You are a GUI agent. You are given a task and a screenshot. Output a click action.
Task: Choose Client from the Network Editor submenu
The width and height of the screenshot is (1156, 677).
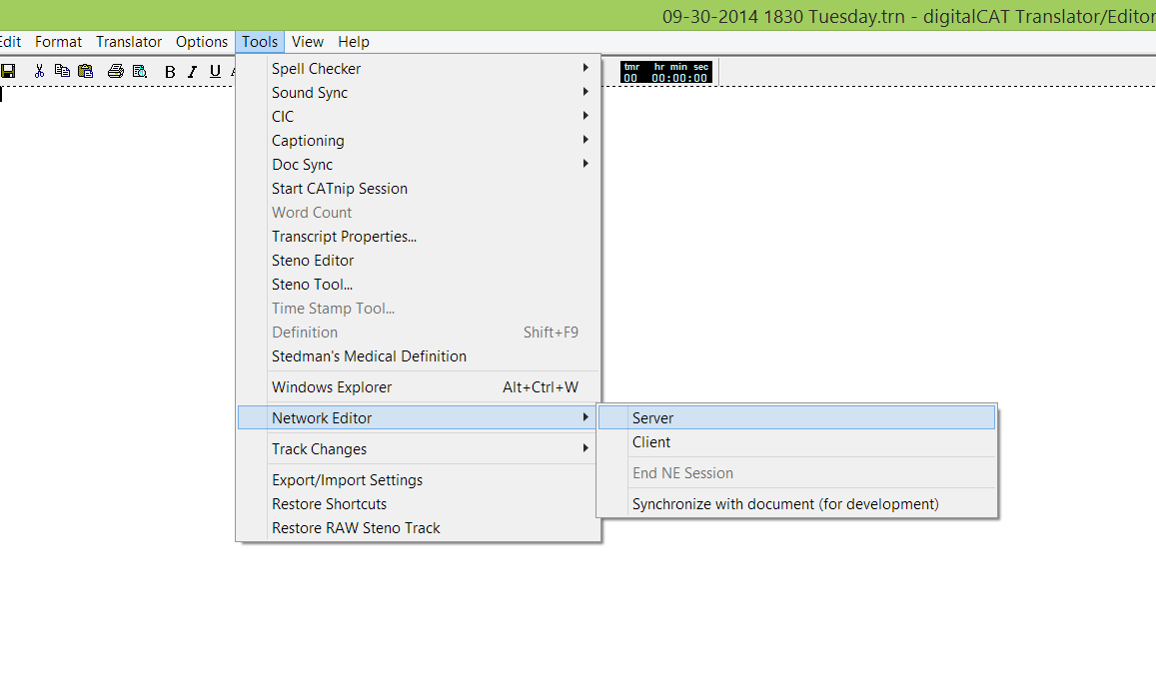coord(651,442)
